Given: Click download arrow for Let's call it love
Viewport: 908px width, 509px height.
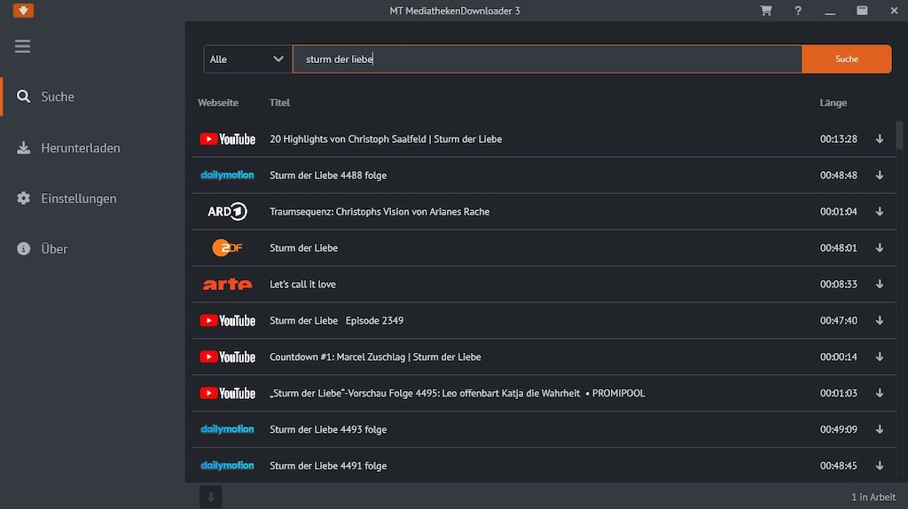Looking at the screenshot, I should pyautogui.click(x=880, y=285).
